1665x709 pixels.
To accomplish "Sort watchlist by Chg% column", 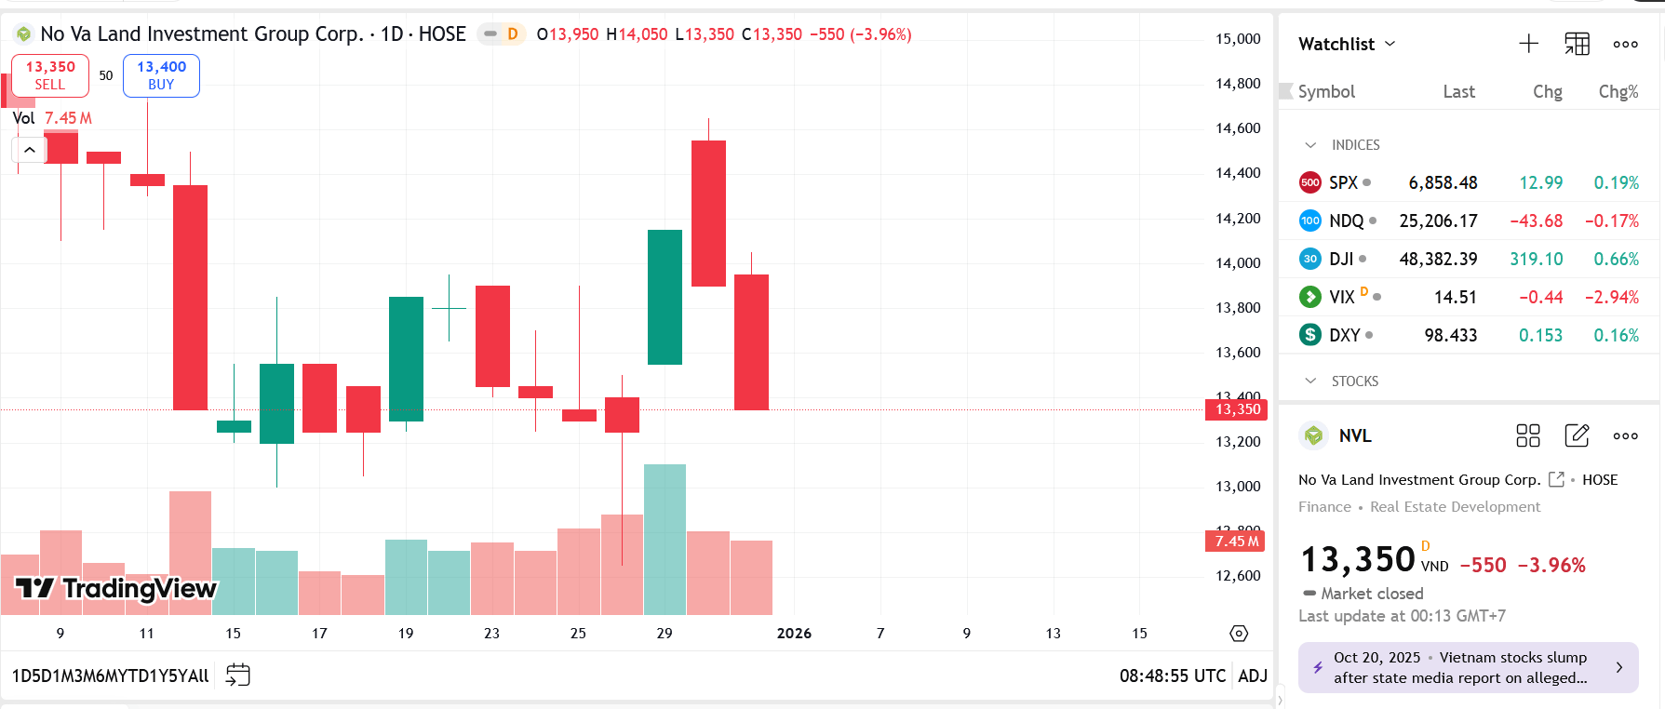I will click(x=1618, y=91).
